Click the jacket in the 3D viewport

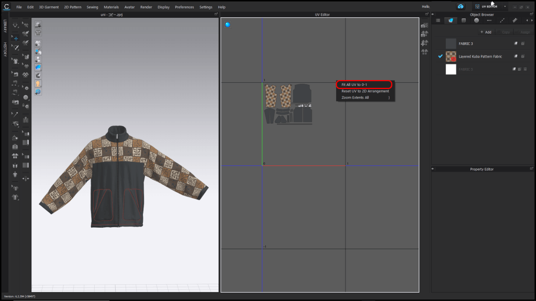pyautogui.click(x=118, y=178)
